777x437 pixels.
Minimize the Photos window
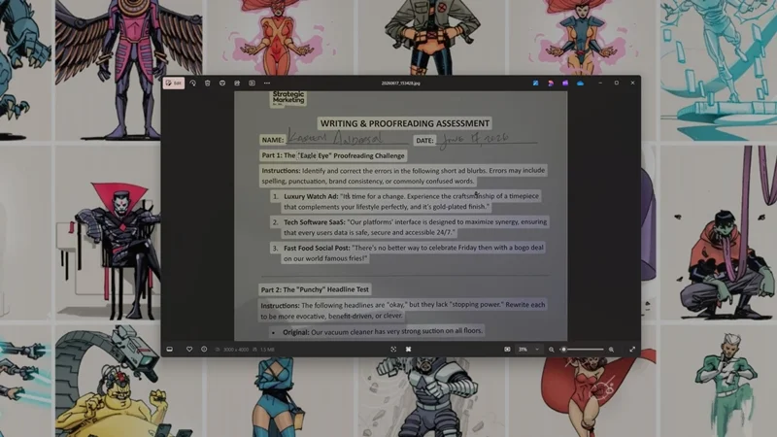(x=600, y=84)
